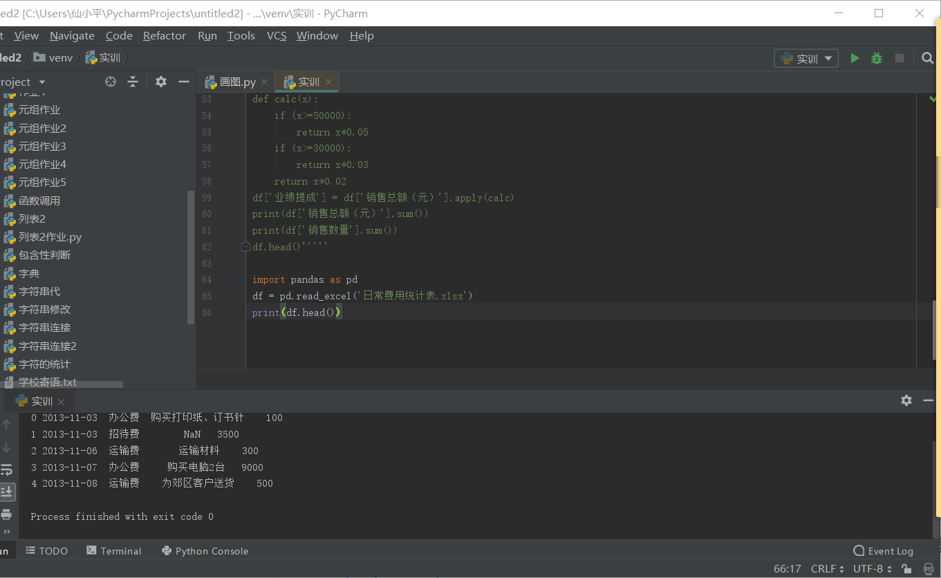
Task: Select 函数调用 in project tree
Action: [x=39, y=201]
